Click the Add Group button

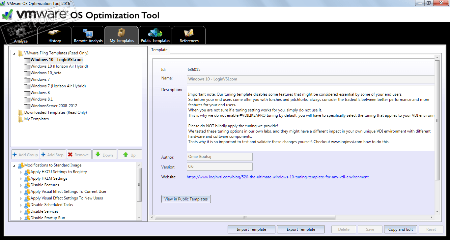pyautogui.click(x=25, y=155)
